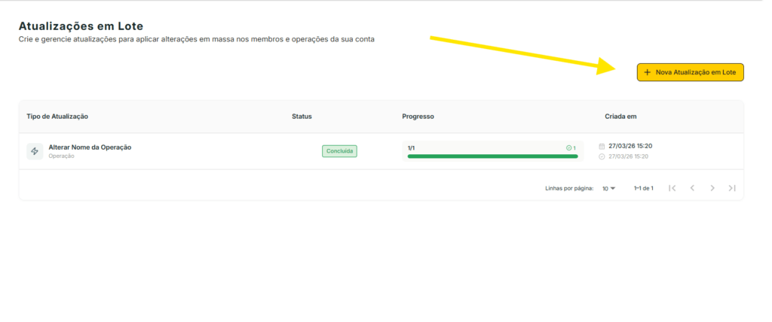Image resolution: width=772 pixels, height=322 pixels.
Task: Click the Criada em column header
Action: [620, 117]
